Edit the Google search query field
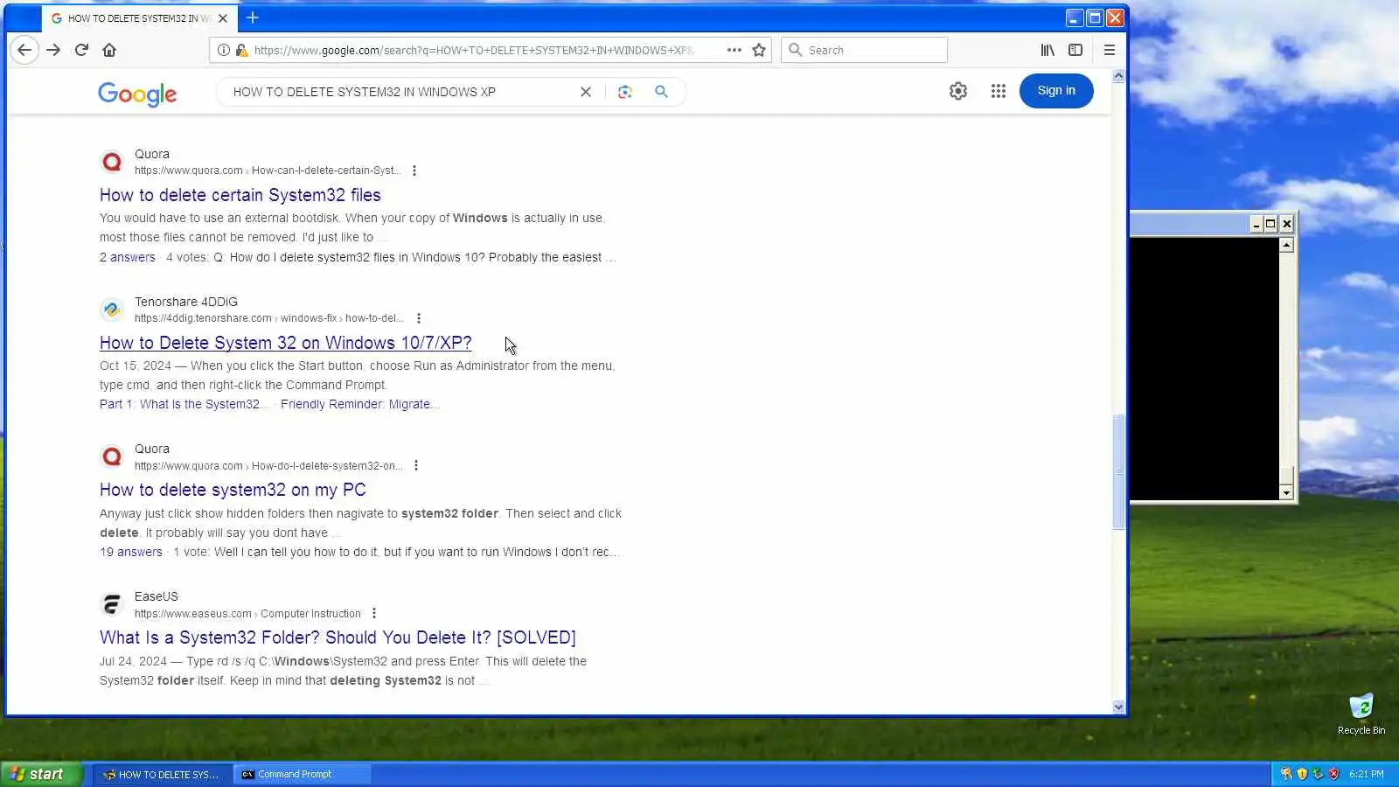Image resolution: width=1399 pixels, height=787 pixels. [x=398, y=92]
